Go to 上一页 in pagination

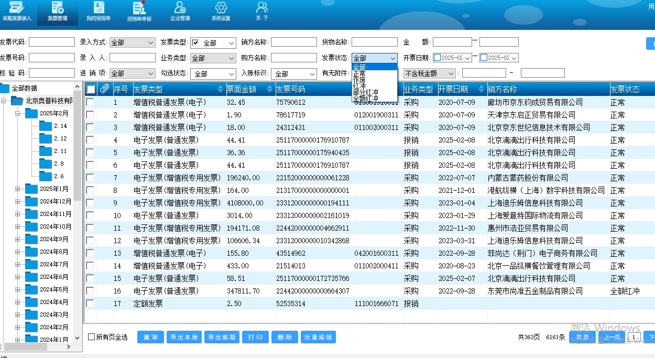612,337
